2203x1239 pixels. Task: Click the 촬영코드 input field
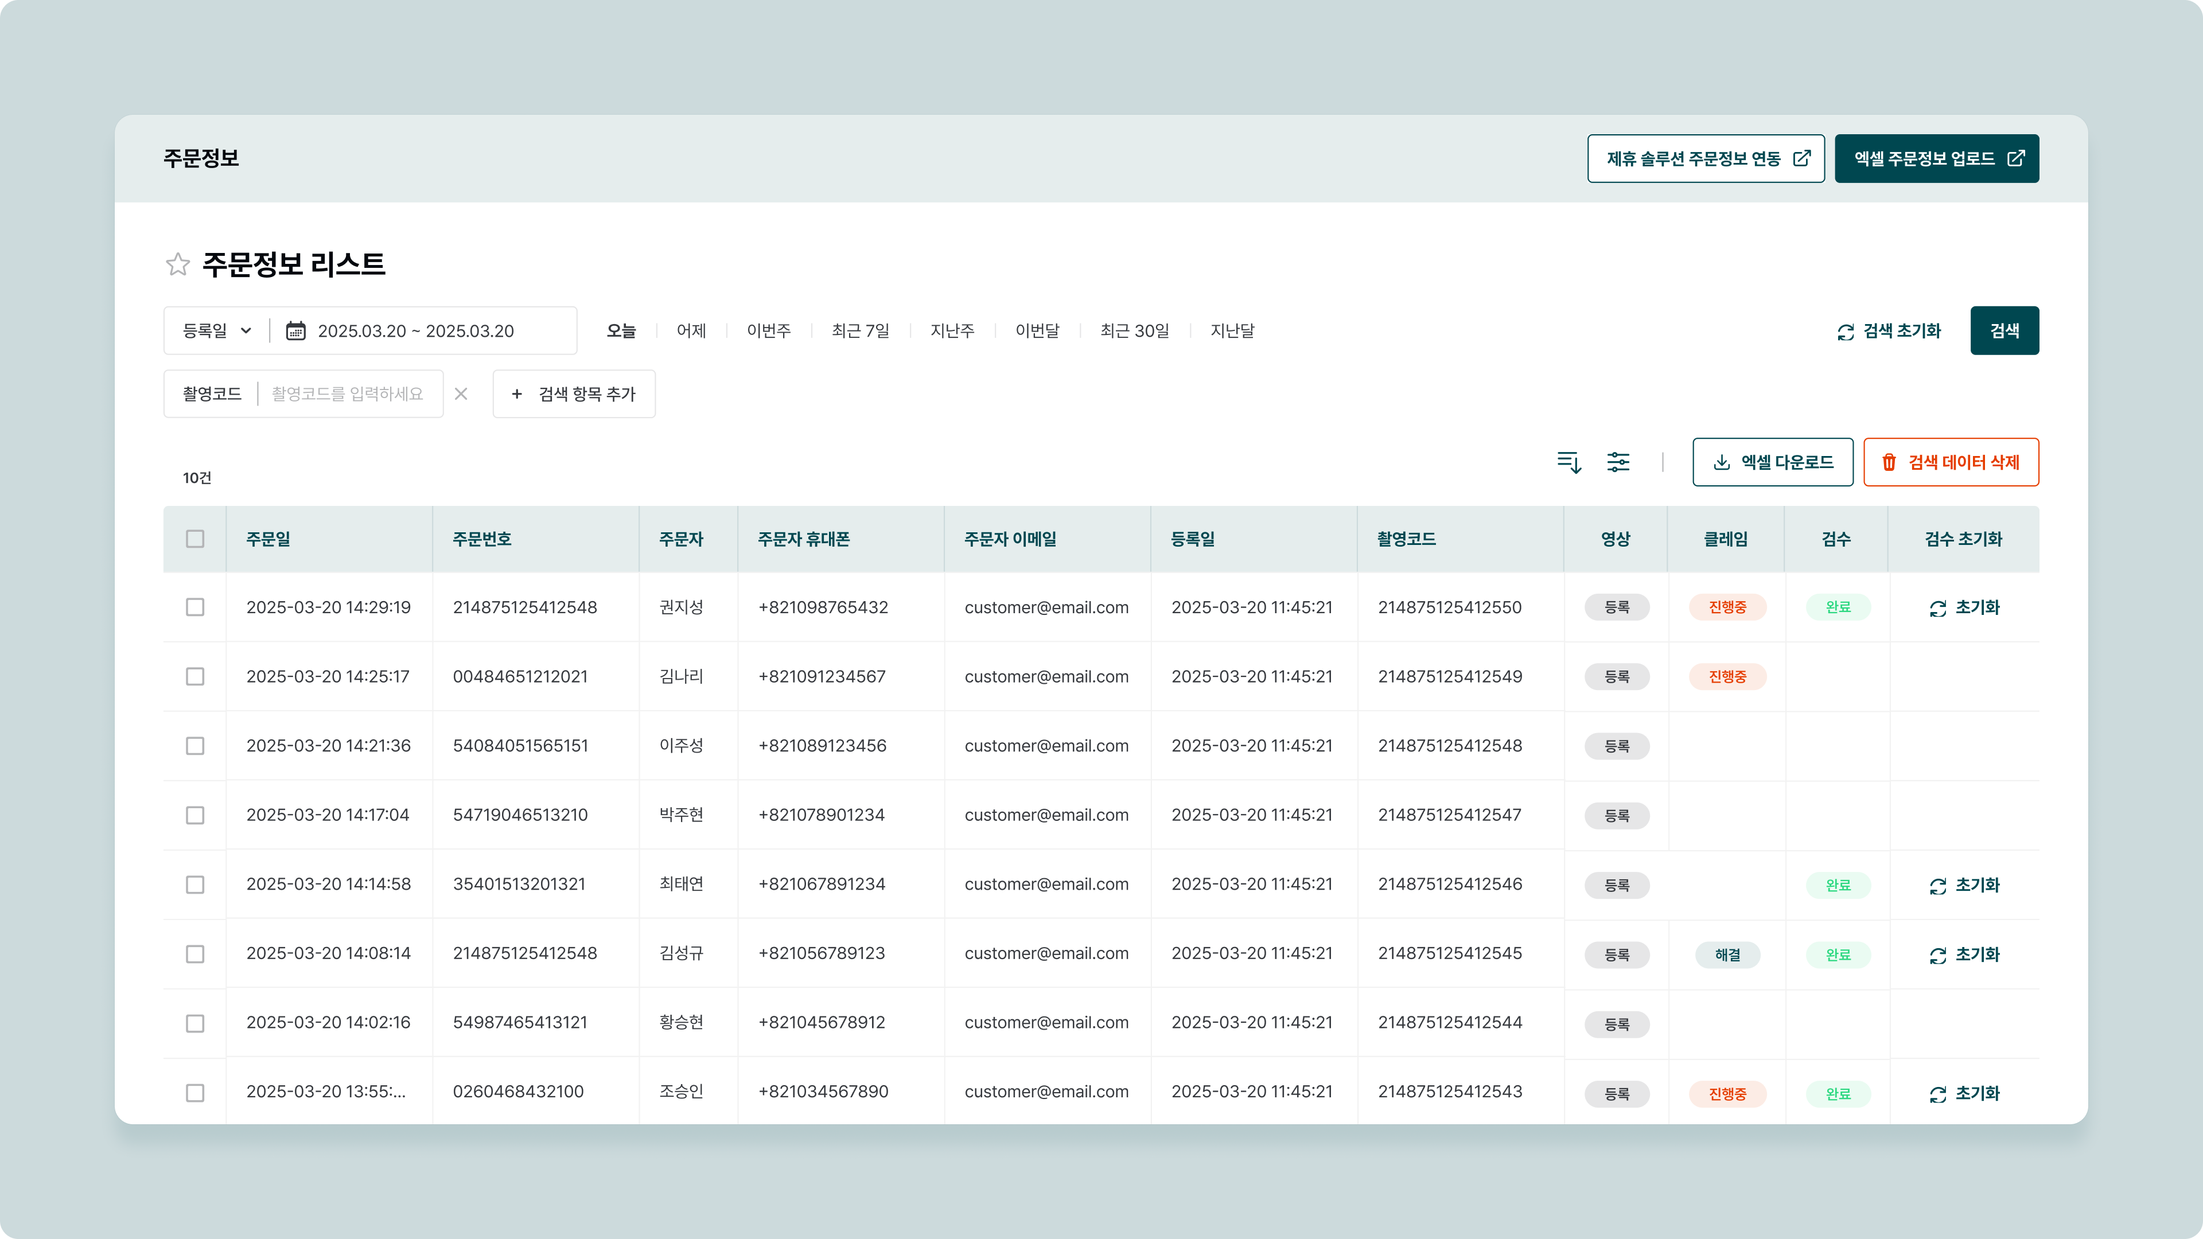coord(347,393)
